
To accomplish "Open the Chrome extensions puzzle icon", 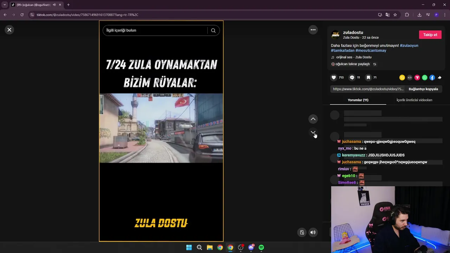I will pos(407,15).
